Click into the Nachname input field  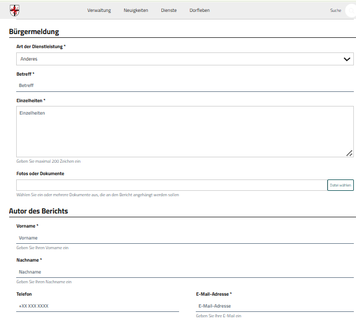pos(184,272)
